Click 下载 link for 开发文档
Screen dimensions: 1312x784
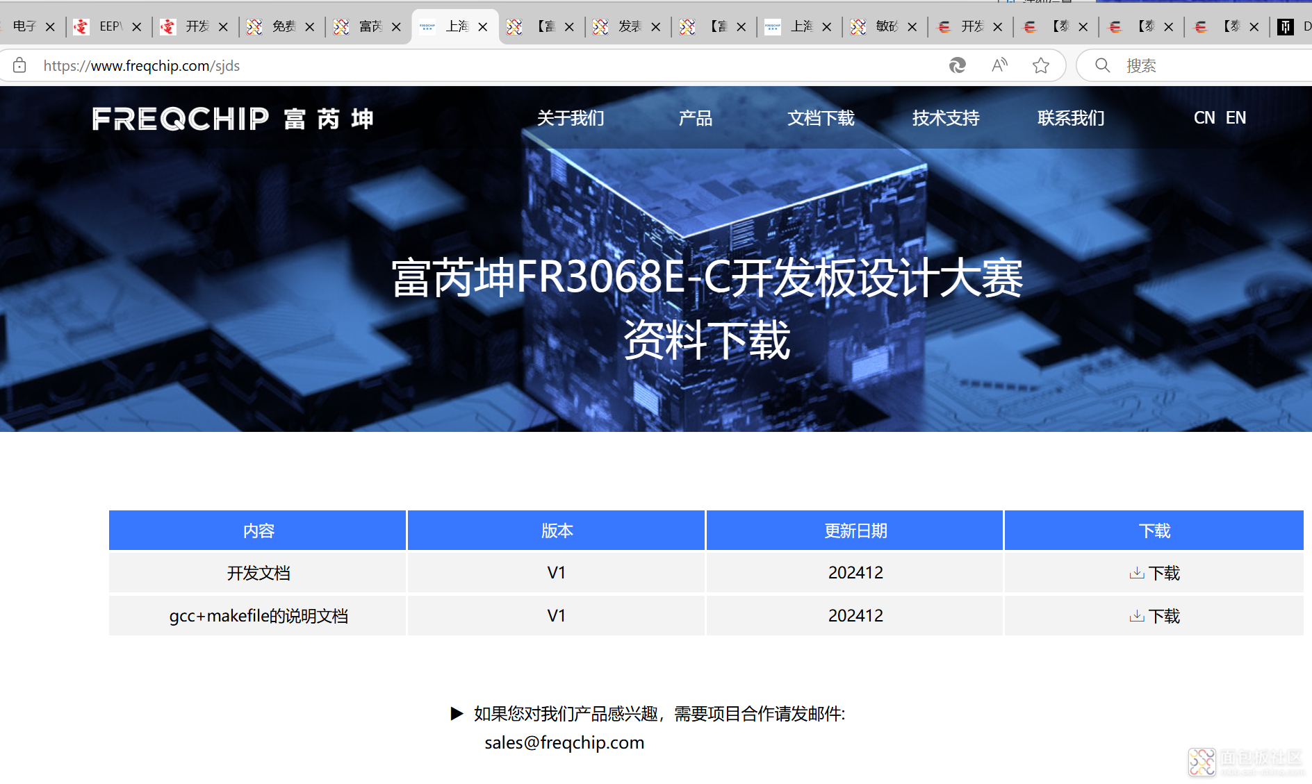tap(1164, 573)
